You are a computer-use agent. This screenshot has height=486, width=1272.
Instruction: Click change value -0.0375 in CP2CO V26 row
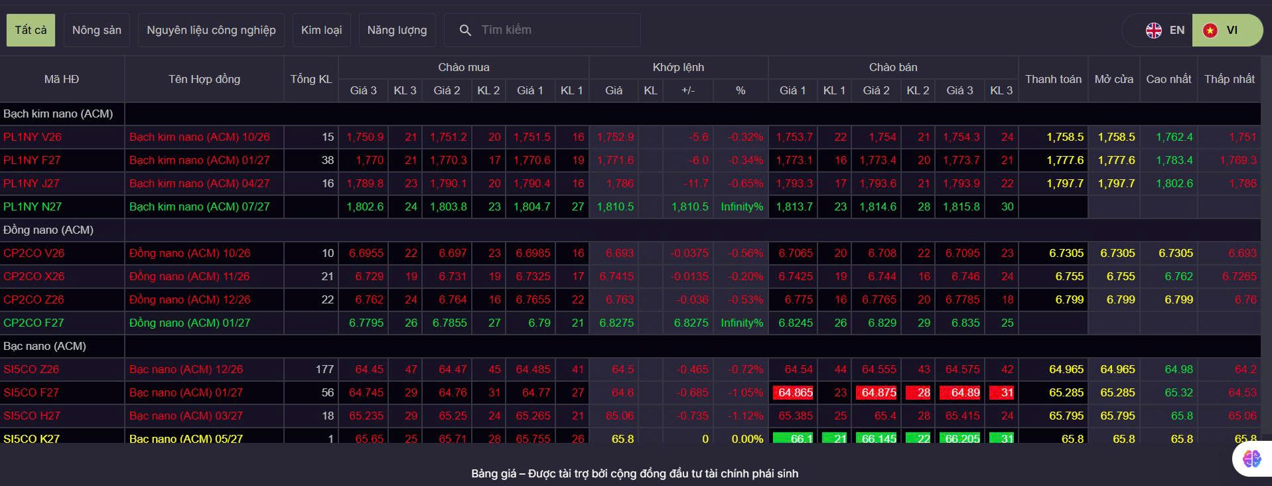click(x=689, y=253)
